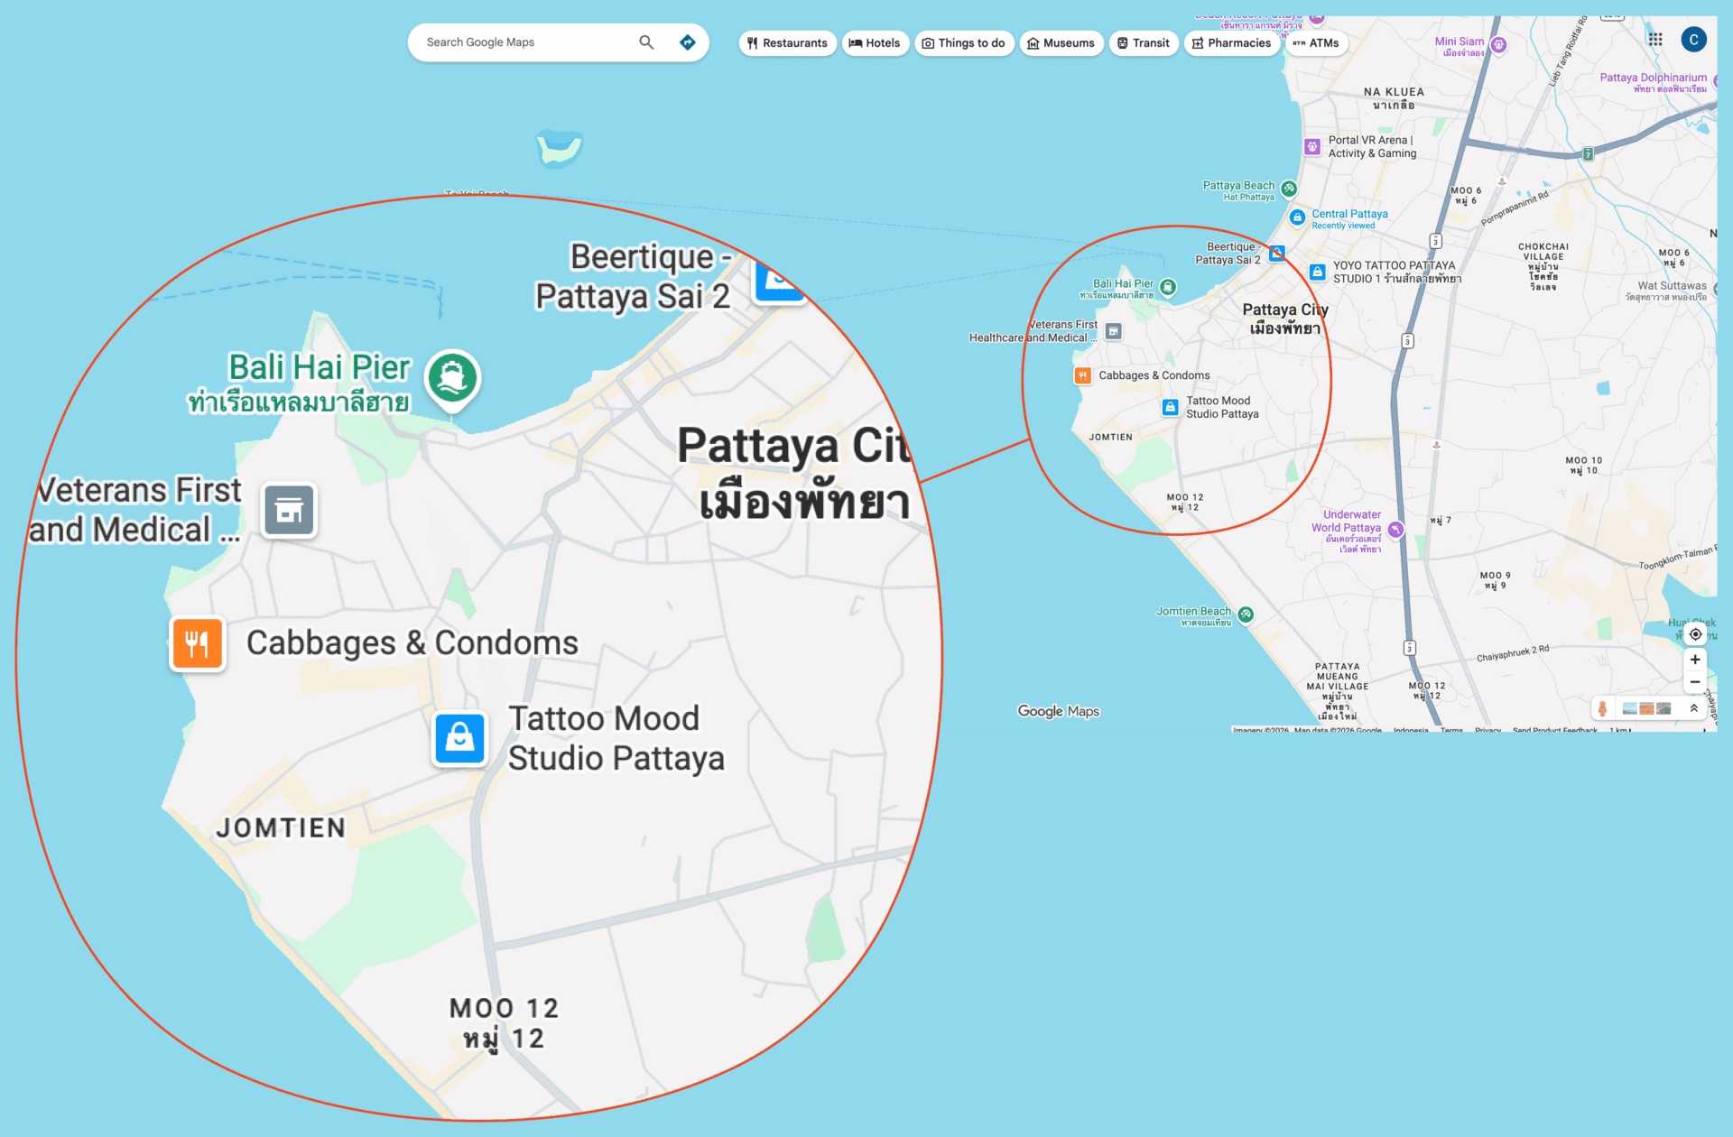The image size is (1733, 1137).
Task: Select the Pattaya Beach green marker
Action: point(1289,189)
